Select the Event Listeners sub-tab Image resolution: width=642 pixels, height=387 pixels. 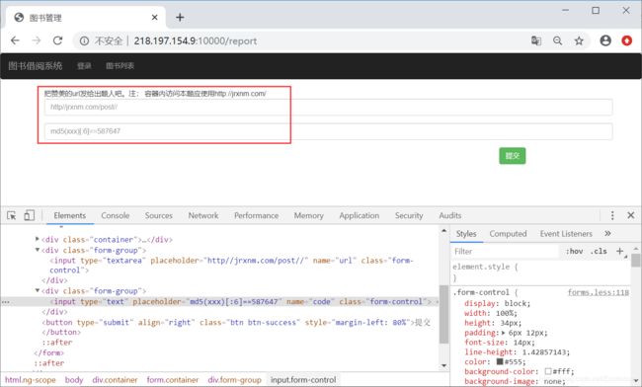pyautogui.click(x=566, y=234)
